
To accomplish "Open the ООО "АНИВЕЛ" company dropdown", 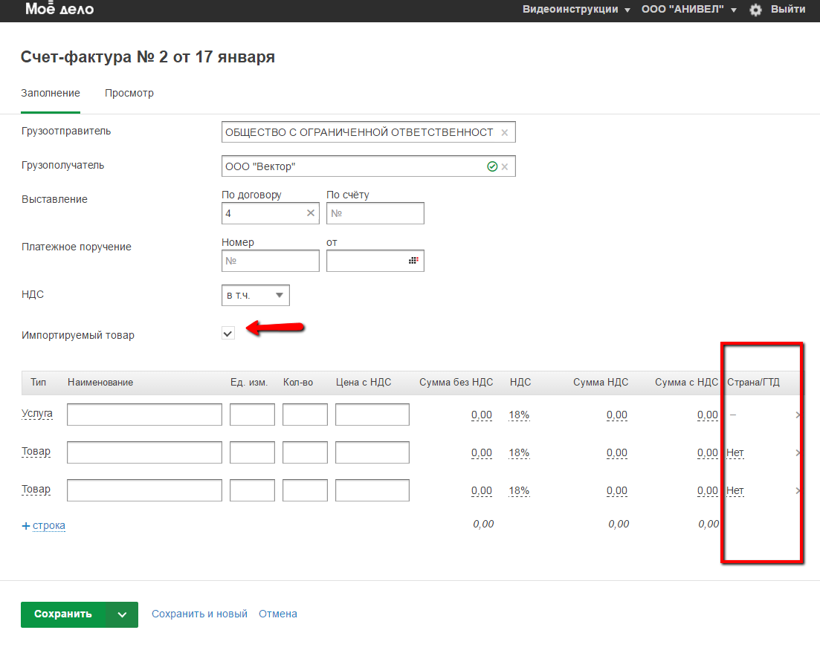I will tap(688, 10).
